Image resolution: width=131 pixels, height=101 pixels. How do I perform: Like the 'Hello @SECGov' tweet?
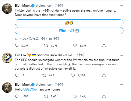[x=75, y=96]
